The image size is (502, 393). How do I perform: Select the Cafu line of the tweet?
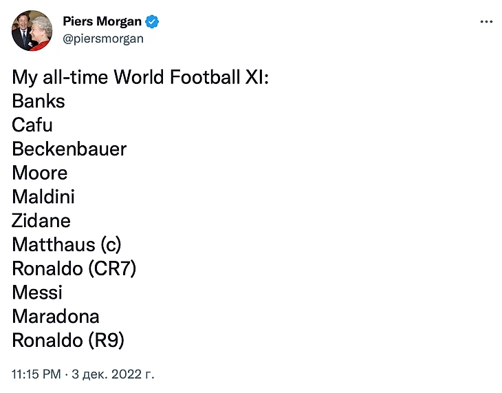pyautogui.click(x=32, y=125)
